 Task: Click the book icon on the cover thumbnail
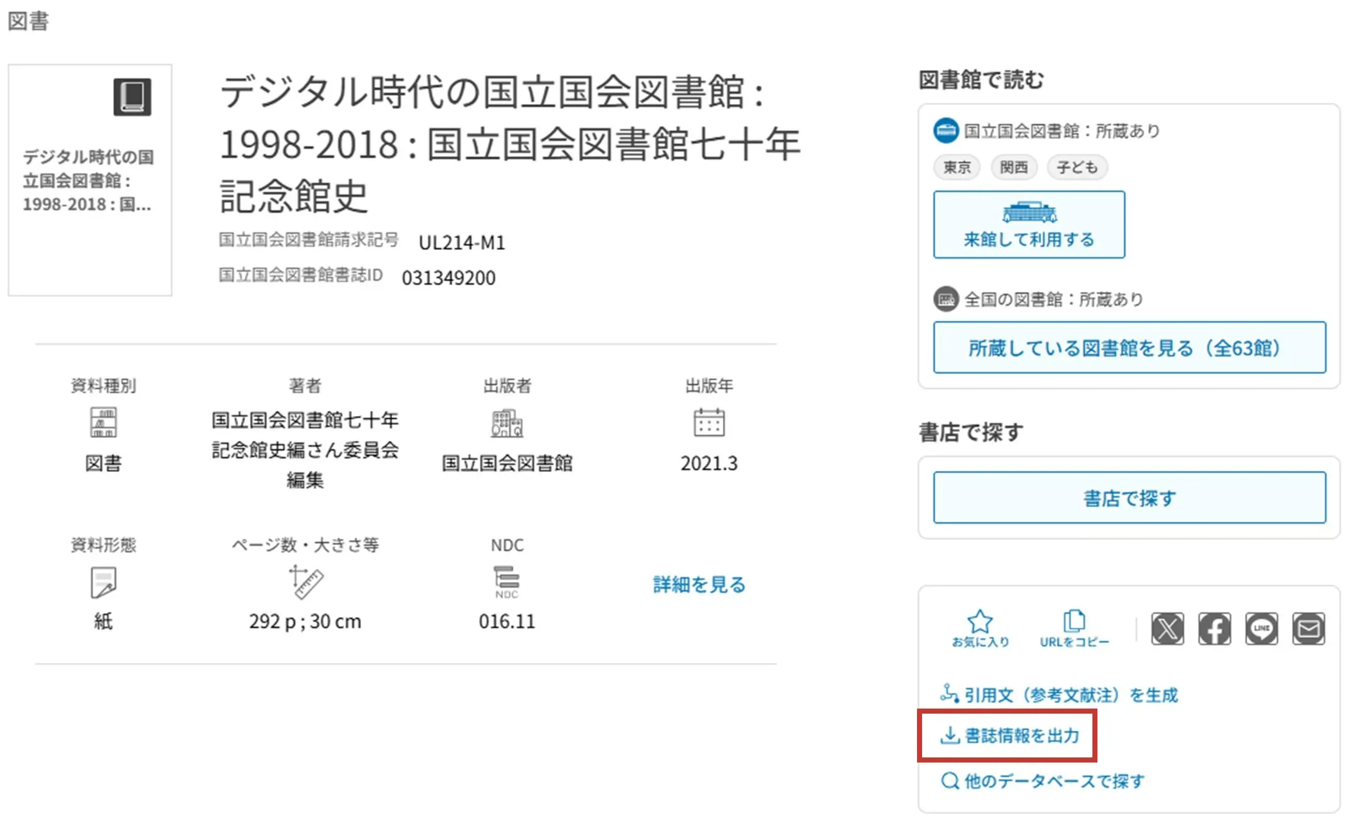click(x=132, y=97)
